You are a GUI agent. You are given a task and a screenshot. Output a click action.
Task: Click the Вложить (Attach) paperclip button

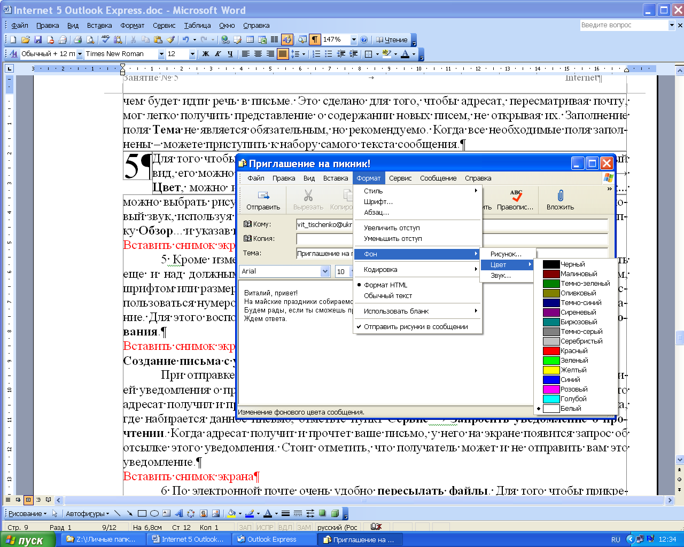click(560, 200)
